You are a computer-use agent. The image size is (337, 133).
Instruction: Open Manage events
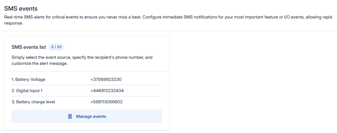(x=91, y=116)
